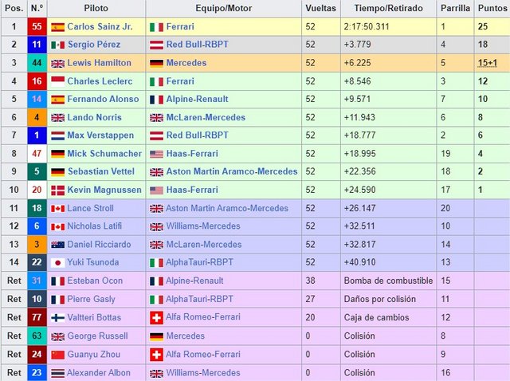This screenshot has width=510, height=381.
Task: Open the Valtteri Bottas driver link
Action: pos(94,317)
